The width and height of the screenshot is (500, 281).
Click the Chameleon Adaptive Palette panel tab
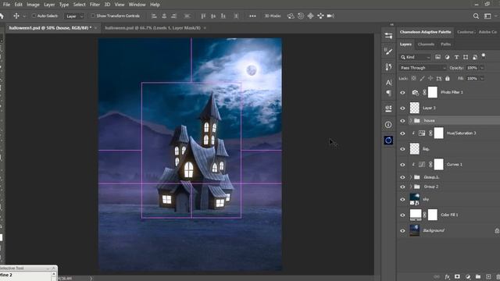[425, 32]
